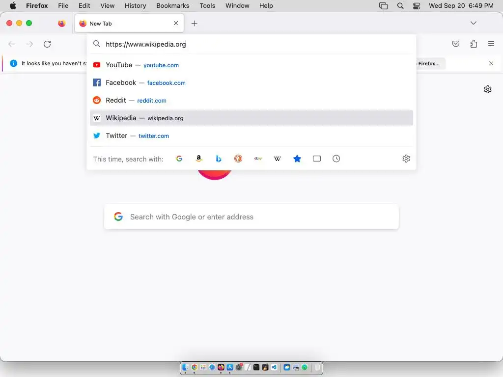Screen dimensions: 503x377
Task: Search this time with eBay
Action: pyautogui.click(x=258, y=159)
